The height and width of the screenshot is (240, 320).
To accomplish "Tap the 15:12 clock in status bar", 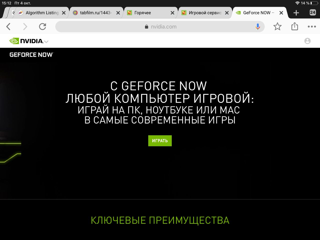I will (x=7, y=3).
